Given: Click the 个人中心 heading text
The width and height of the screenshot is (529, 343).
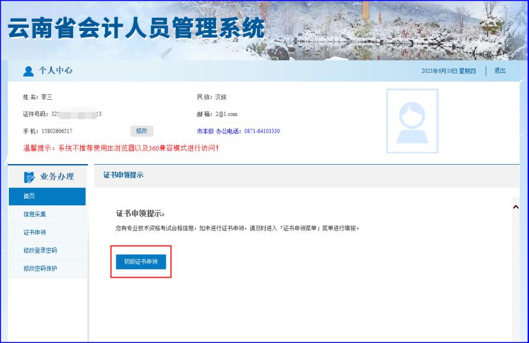Looking at the screenshot, I should (x=56, y=71).
